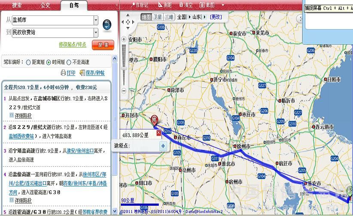The height and width of the screenshot is (216, 353).
Task: Select the 距离短 route preference
Action: [29, 62]
